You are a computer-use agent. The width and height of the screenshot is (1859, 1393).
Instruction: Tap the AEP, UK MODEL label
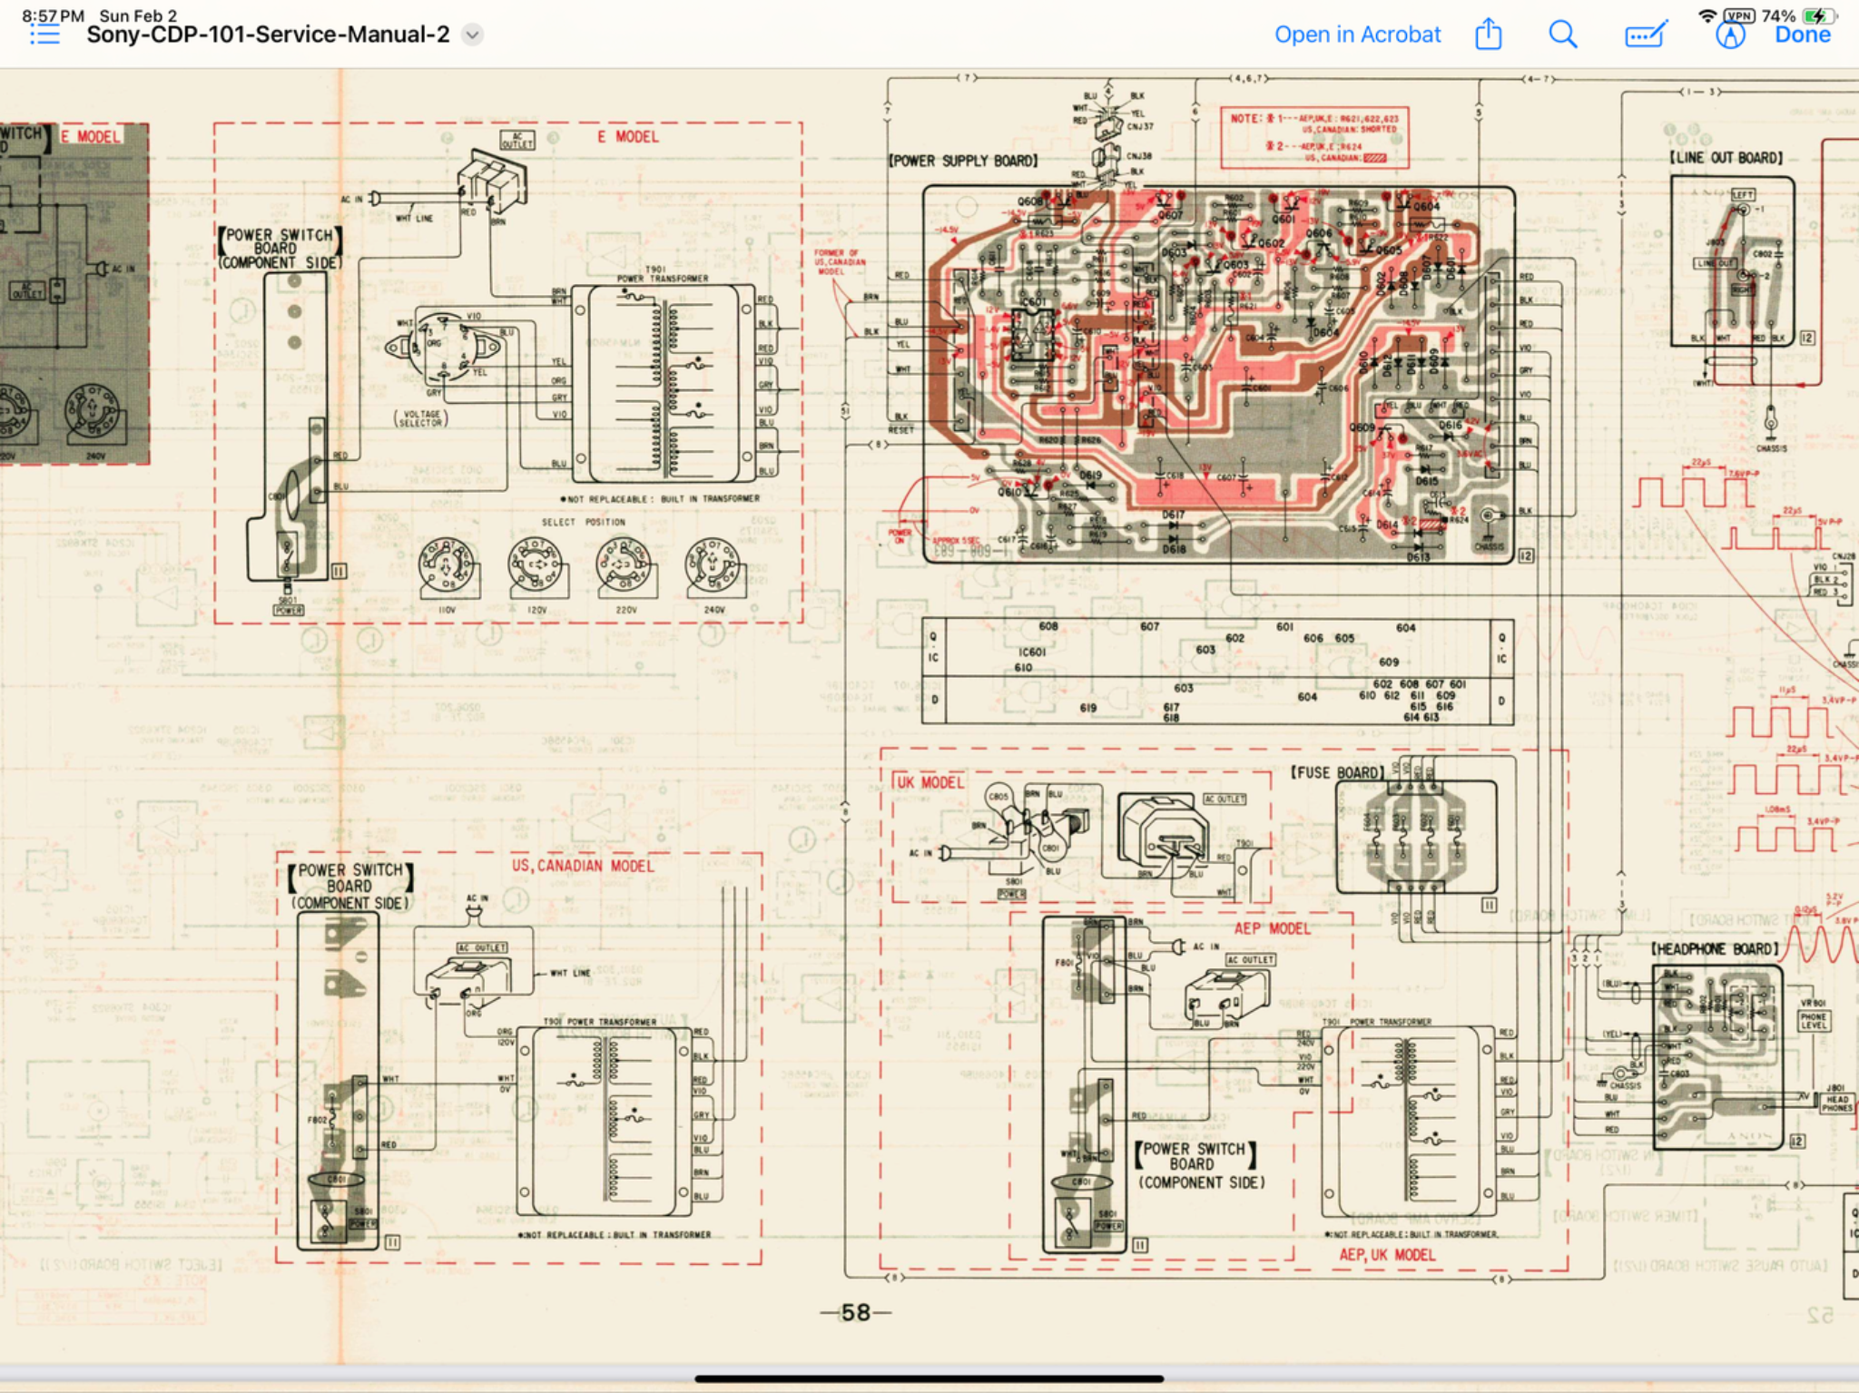(x=1387, y=1255)
